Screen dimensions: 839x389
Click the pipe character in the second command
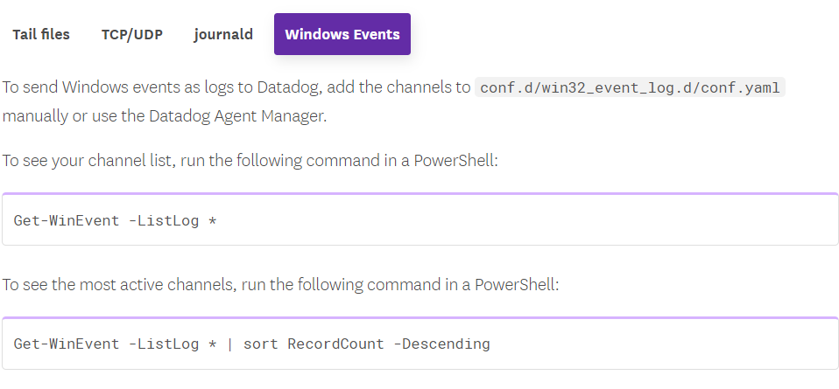pos(230,344)
